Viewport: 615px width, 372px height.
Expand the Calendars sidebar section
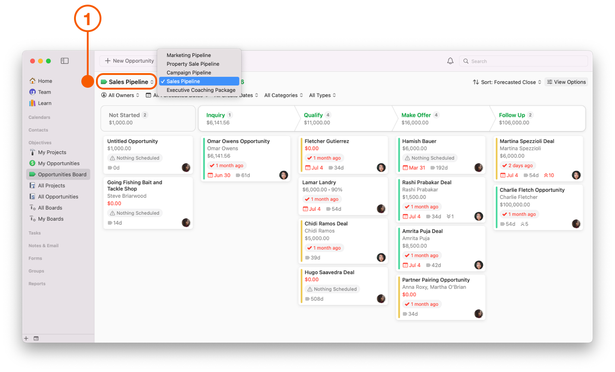[39, 117]
